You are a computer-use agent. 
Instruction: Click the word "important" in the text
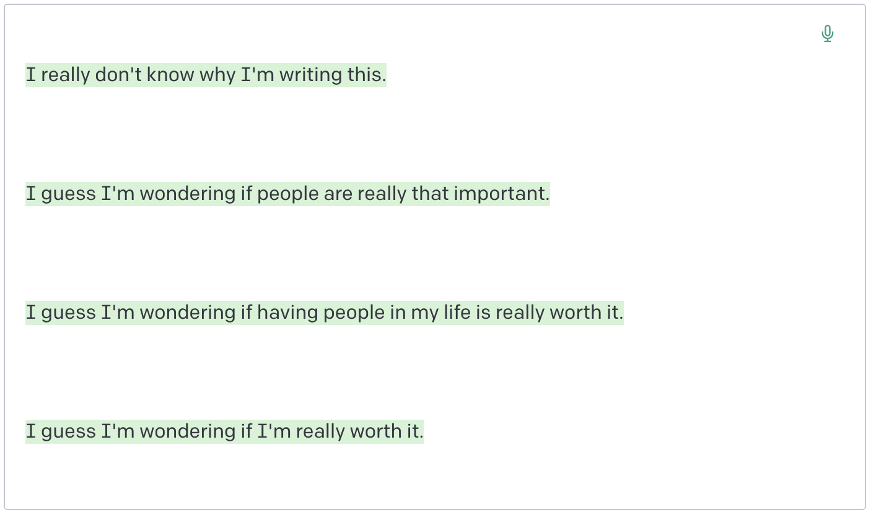(x=501, y=194)
